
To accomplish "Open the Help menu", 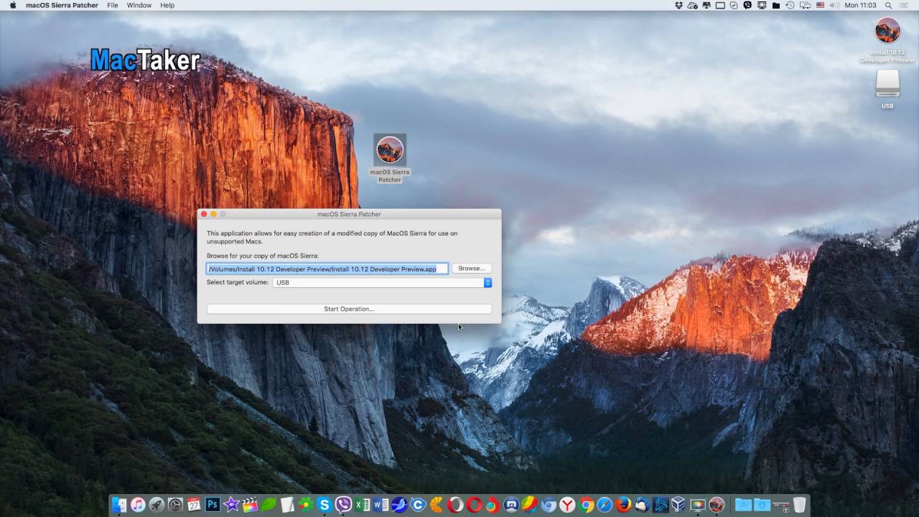I will click(x=167, y=5).
